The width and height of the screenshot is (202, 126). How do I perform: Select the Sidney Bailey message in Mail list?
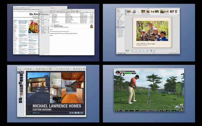pos(72,17)
